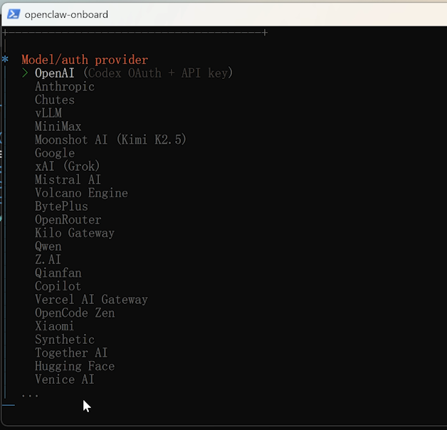Choose the Hugging Face provider
The image size is (447, 430).
(75, 367)
